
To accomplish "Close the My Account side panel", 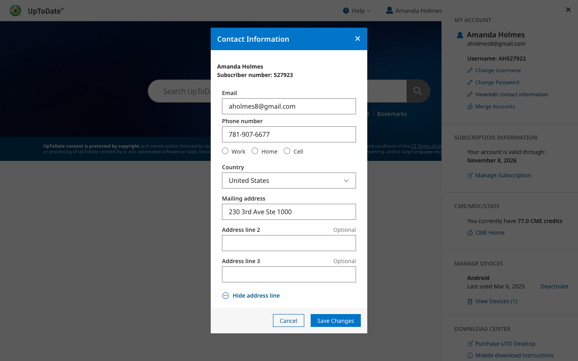I will pos(568,10).
